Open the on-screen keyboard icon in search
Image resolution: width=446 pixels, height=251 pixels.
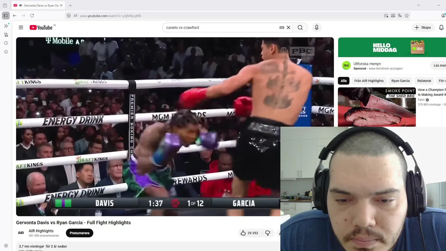pos(282,28)
